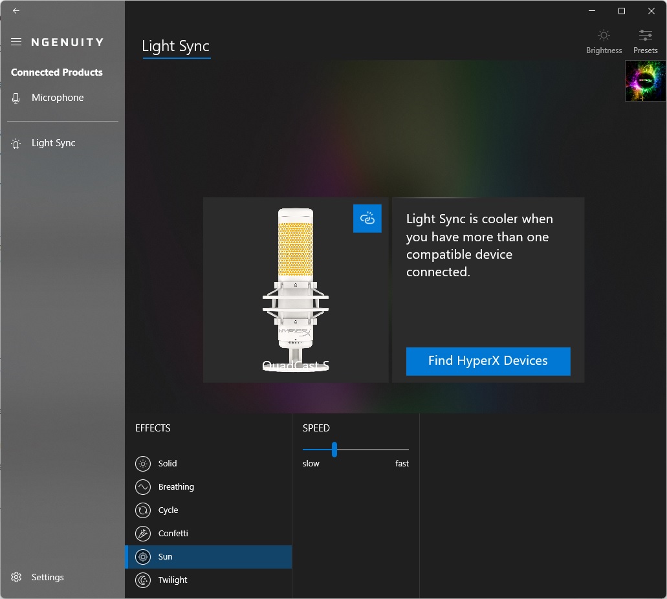Click the Twilight effect moon icon

(x=143, y=580)
